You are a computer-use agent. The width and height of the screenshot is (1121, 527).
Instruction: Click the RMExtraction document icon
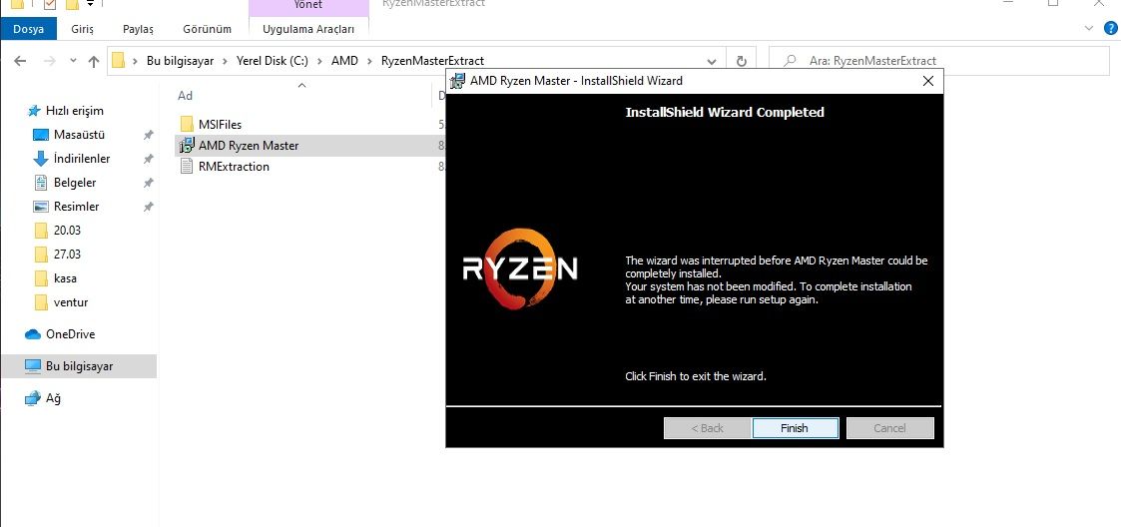click(187, 167)
